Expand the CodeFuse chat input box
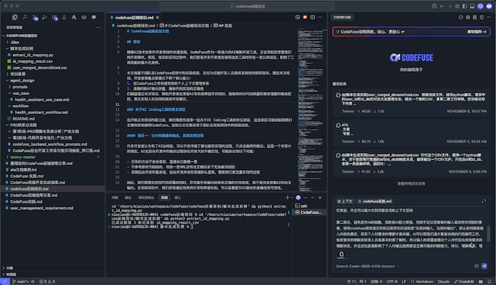This screenshot has height=285, width=496. coord(484,201)
